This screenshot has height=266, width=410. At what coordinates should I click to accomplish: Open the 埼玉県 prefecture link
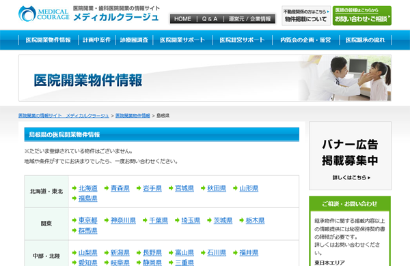coord(191,220)
